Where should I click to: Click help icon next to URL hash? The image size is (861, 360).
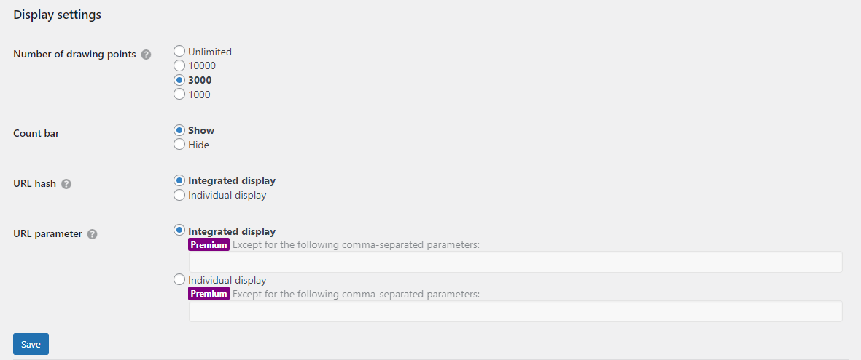[x=66, y=184]
